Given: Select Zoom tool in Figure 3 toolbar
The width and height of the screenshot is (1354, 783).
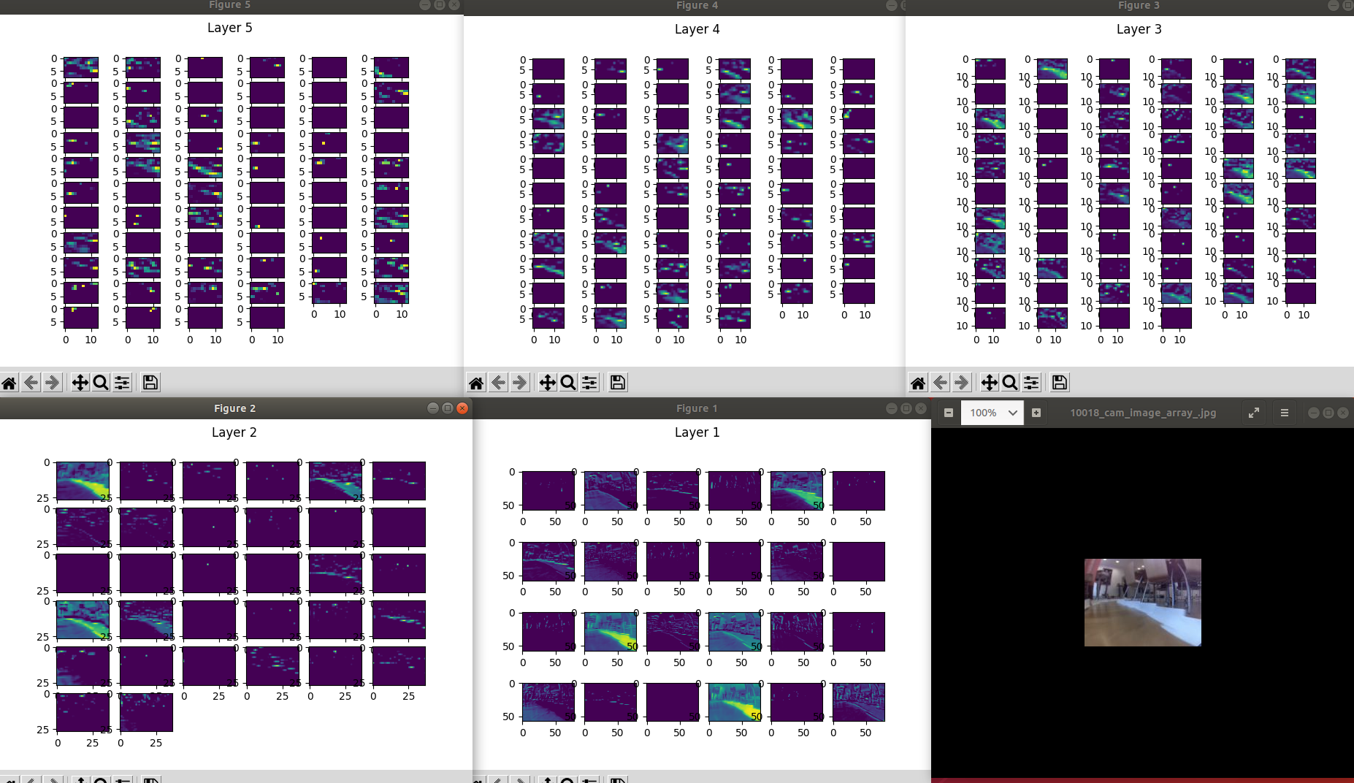Looking at the screenshot, I should tap(1010, 383).
